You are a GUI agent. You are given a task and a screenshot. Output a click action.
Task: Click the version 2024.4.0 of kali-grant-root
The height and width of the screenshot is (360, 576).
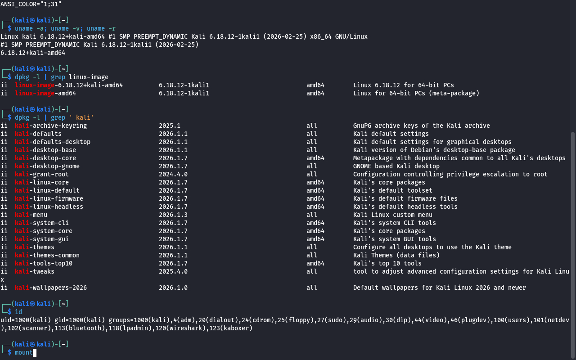[x=173, y=174]
